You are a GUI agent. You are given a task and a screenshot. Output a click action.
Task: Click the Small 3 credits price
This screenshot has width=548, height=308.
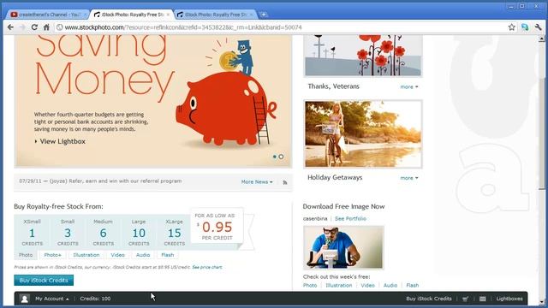pyautogui.click(x=68, y=232)
